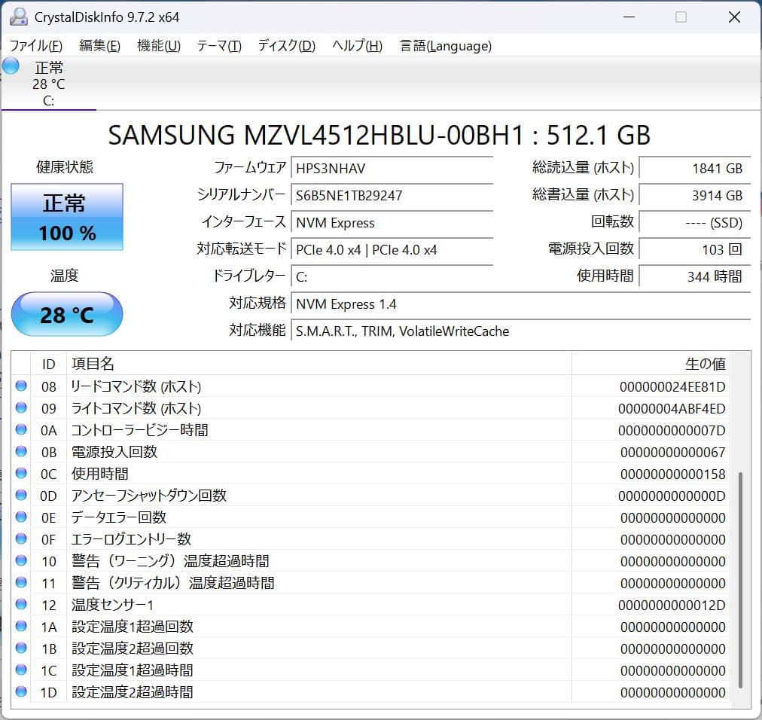Open the ヘルプ(H) menu

click(357, 46)
